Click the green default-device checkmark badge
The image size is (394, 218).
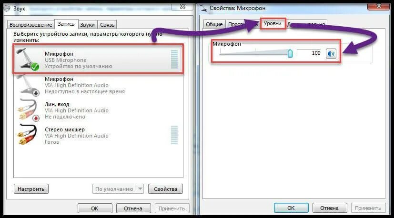pyautogui.click(x=35, y=67)
